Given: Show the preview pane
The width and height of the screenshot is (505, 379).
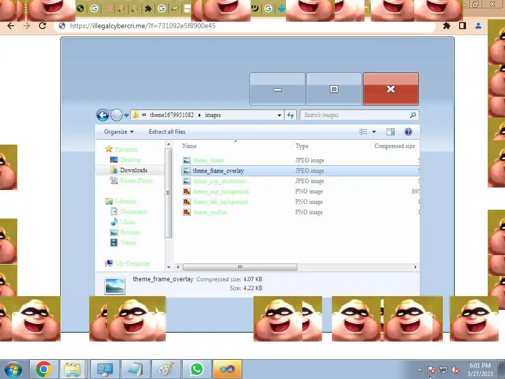Looking at the screenshot, I should point(391,132).
